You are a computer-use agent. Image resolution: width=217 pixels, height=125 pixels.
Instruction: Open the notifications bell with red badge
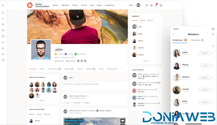point(156,5)
